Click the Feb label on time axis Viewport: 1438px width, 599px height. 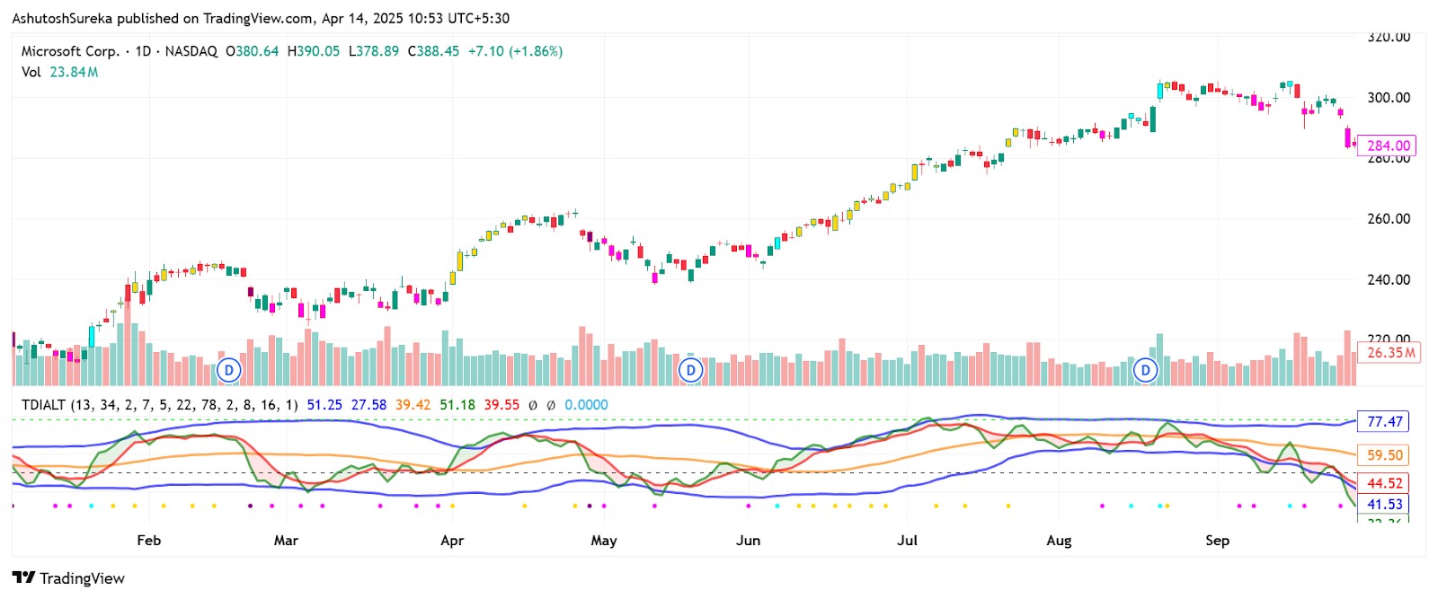(x=148, y=541)
